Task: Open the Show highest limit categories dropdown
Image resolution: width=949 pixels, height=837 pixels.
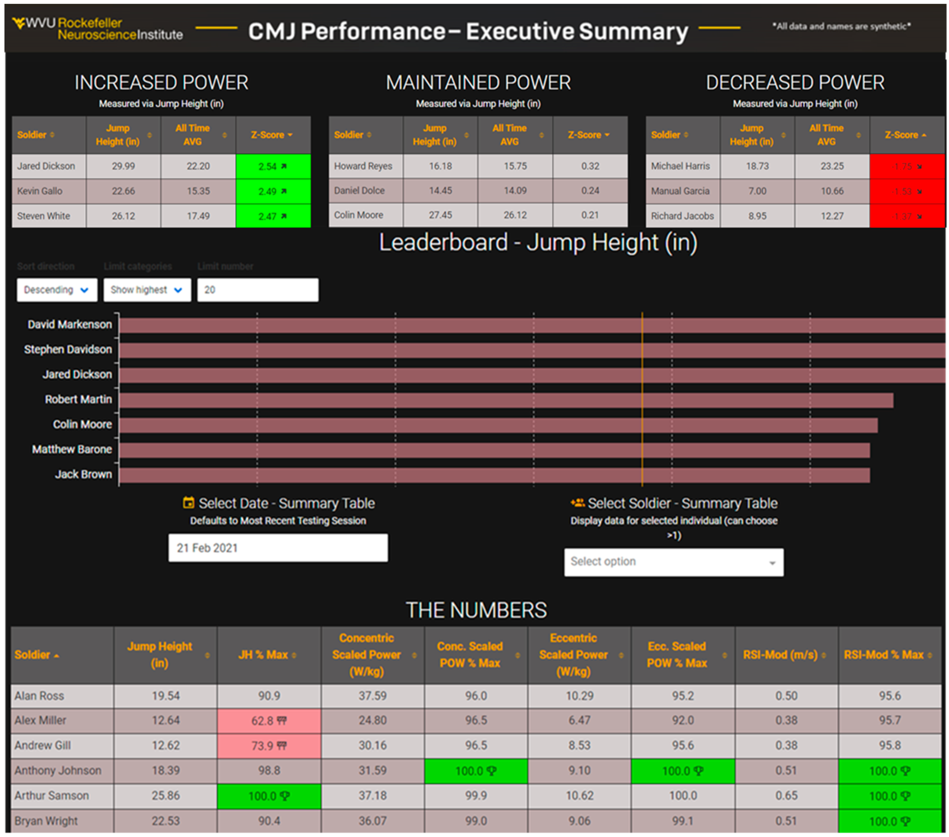Action: [x=147, y=290]
